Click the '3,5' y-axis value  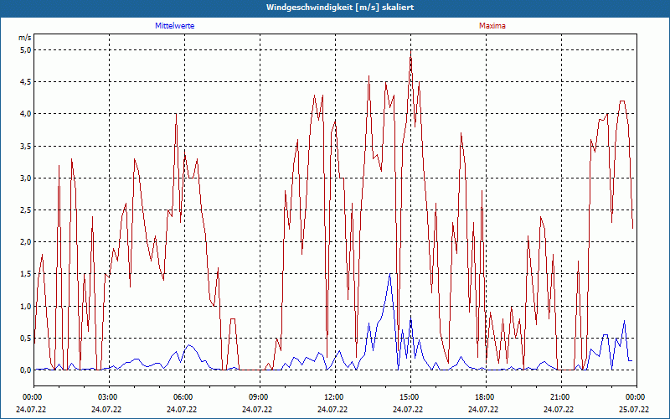[26, 146]
